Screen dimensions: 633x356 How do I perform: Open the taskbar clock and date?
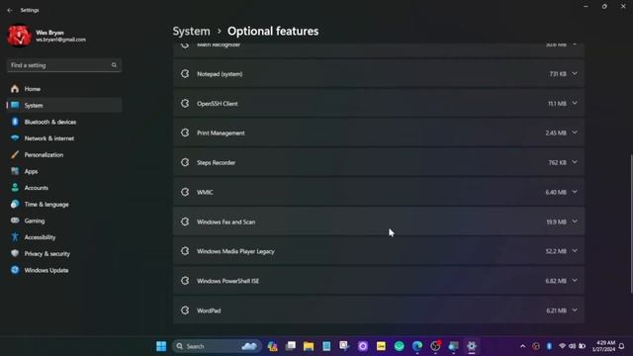tap(604, 346)
